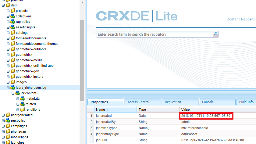
Task: Expand the related node
Action: pyautogui.click(x=18, y=104)
